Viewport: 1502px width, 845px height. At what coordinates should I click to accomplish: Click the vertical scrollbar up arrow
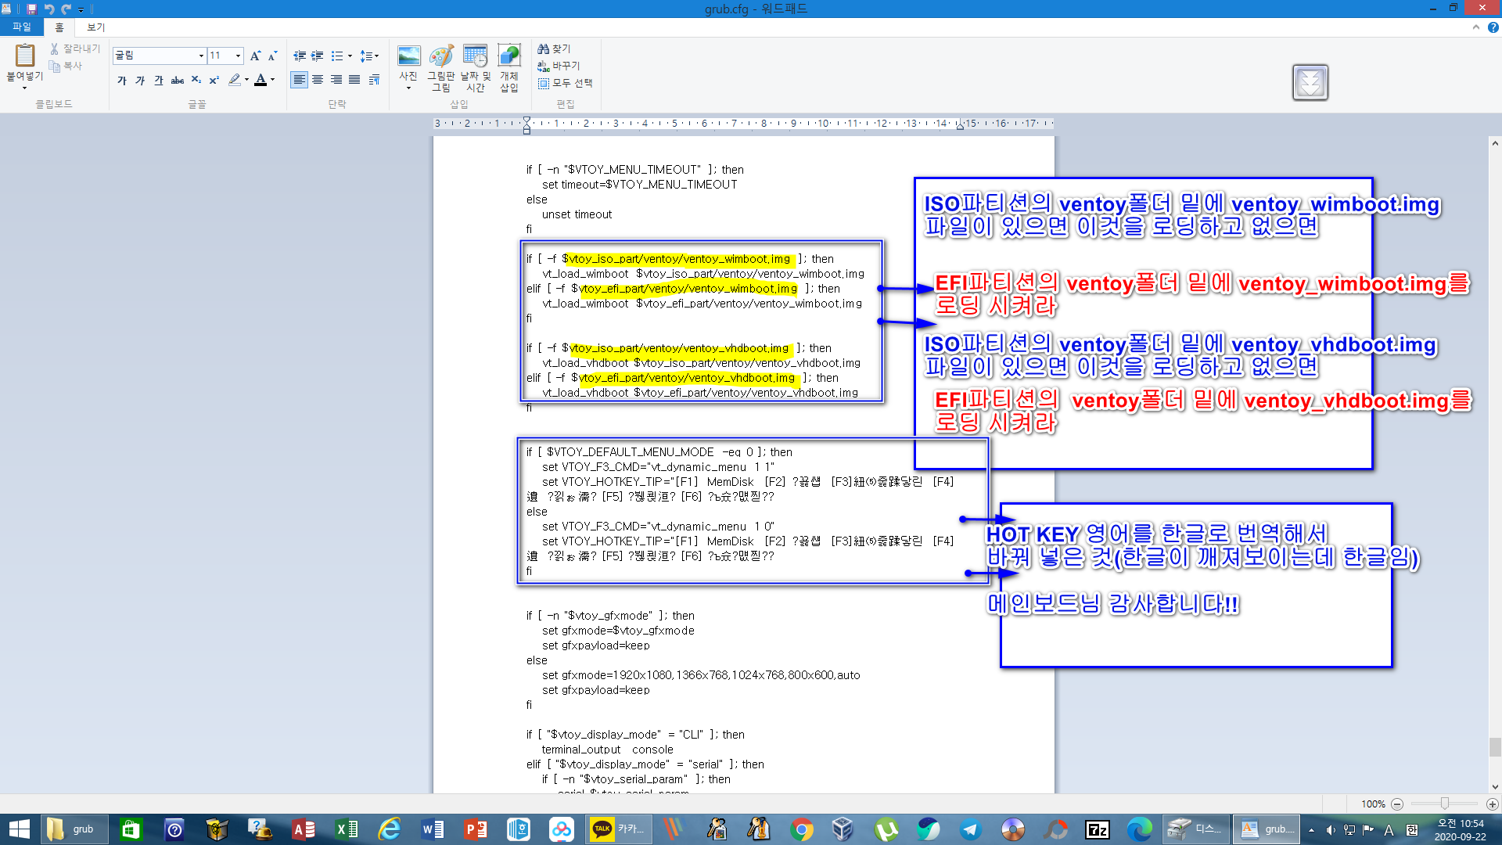coord(1495,143)
